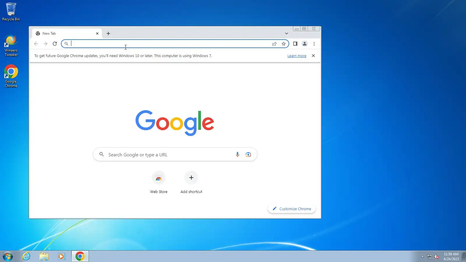
Task: Open the clock showing 11:59 AM
Action: (451, 256)
